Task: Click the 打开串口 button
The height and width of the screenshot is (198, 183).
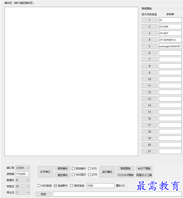Action: click(45, 172)
